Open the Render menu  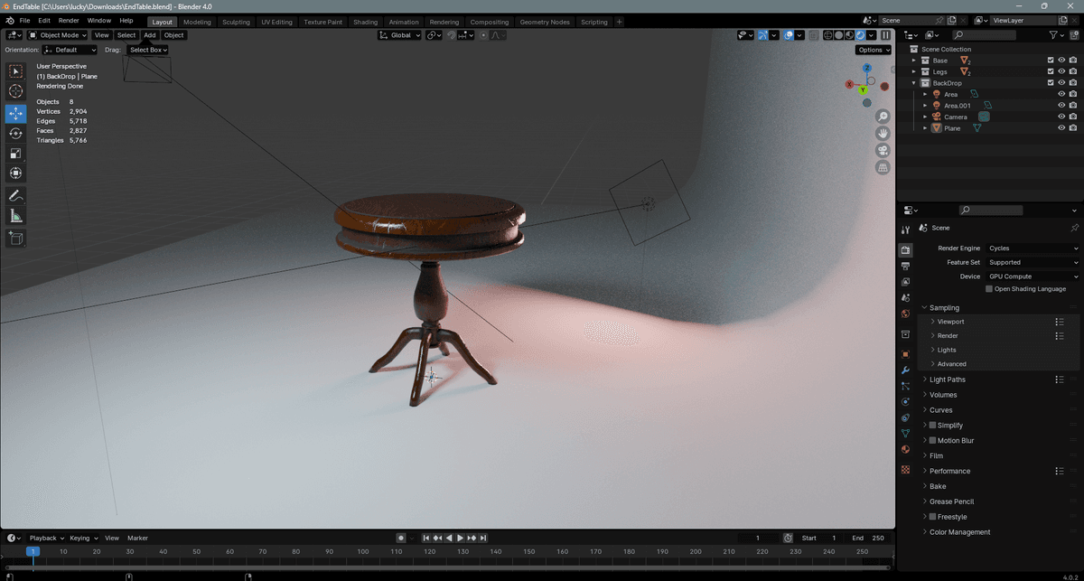[x=69, y=20]
